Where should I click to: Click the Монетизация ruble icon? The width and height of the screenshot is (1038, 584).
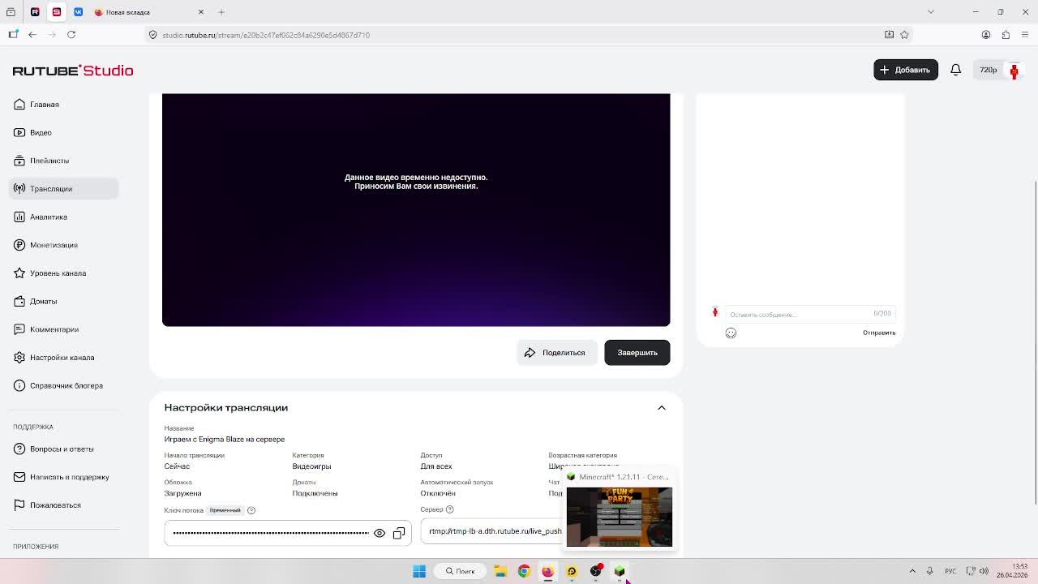point(19,245)
